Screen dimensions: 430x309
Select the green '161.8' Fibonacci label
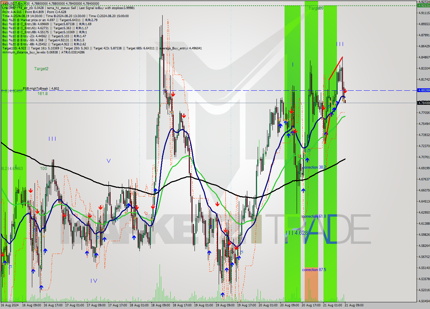pos(42,94)
